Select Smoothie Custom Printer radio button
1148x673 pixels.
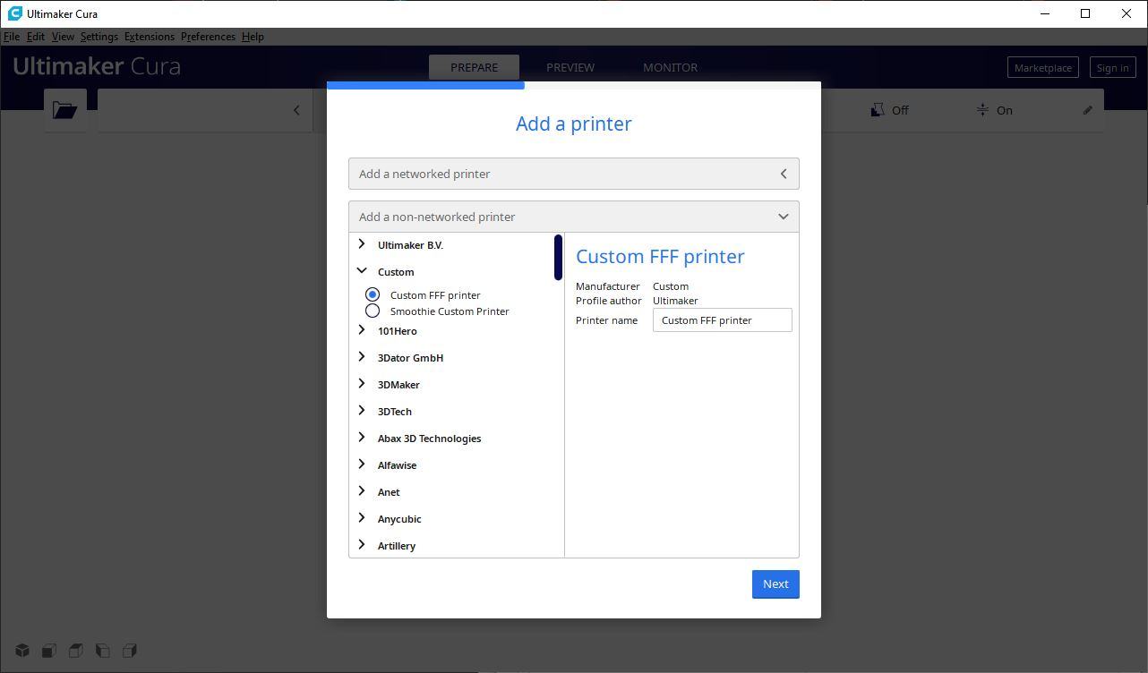click(373, 311)
